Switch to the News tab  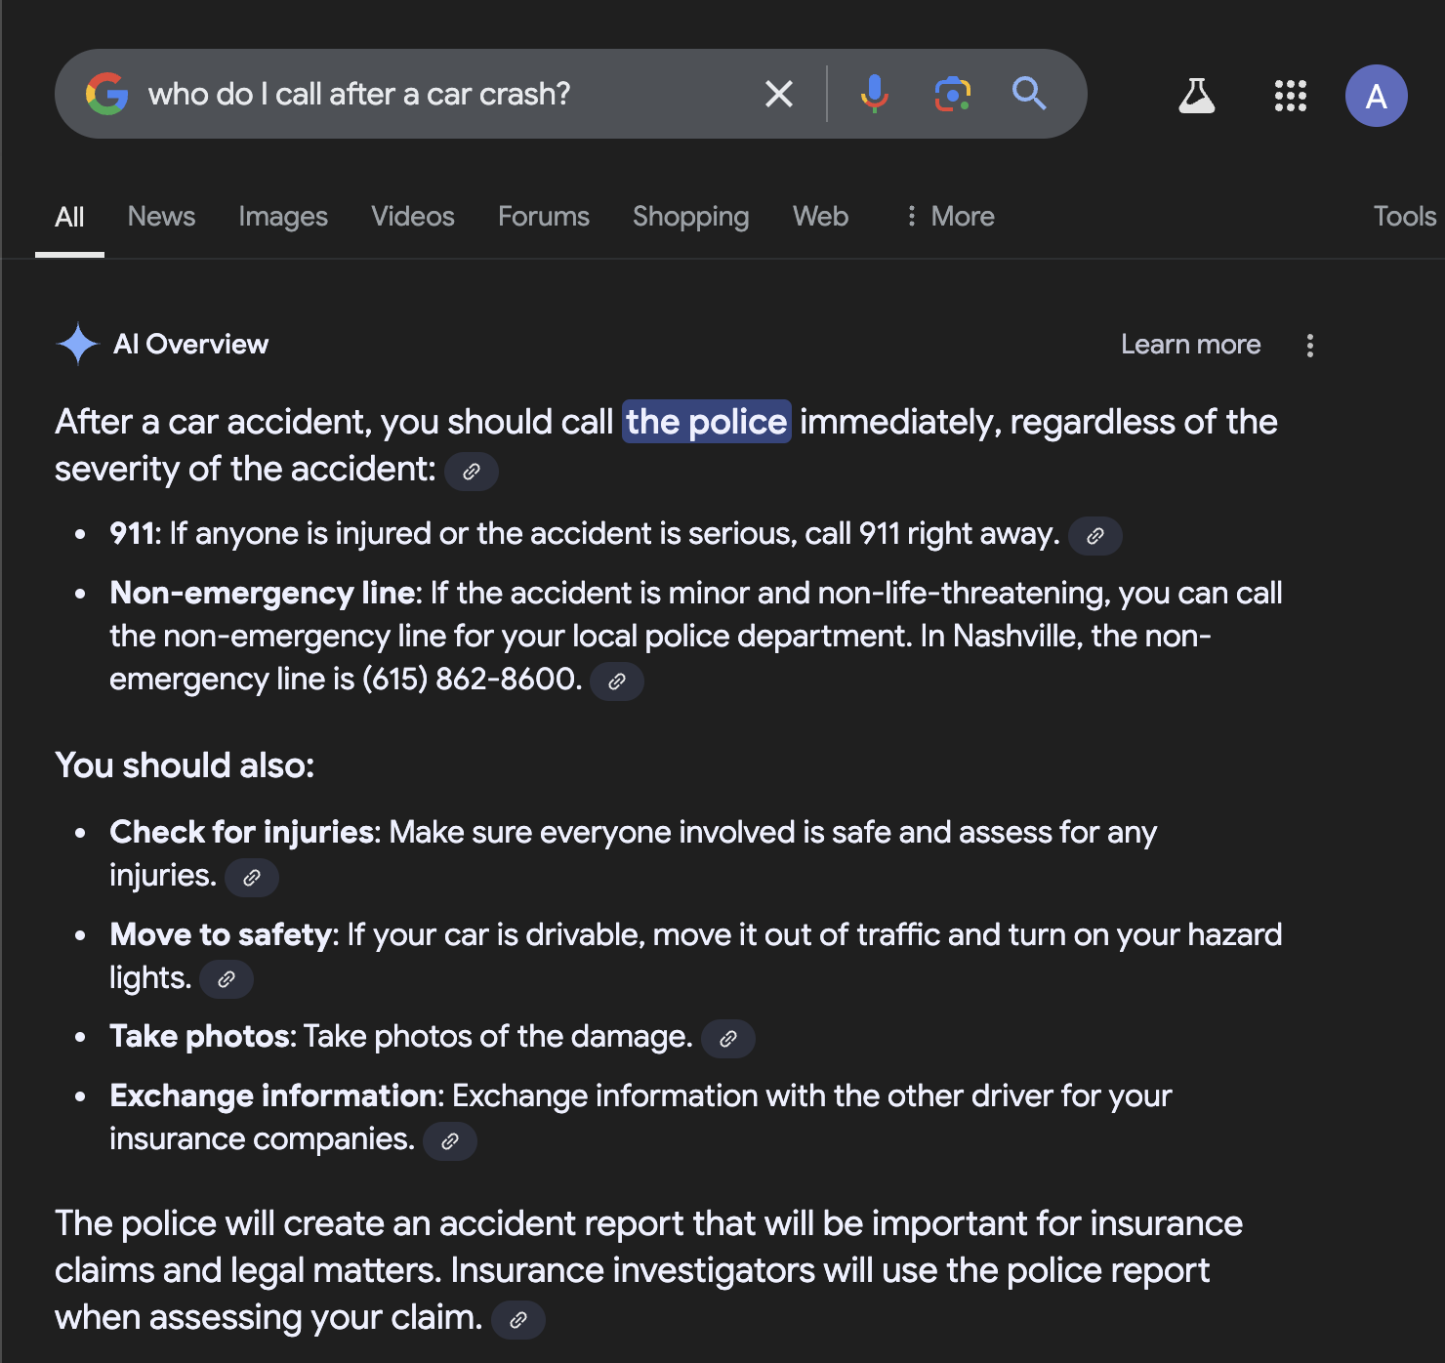[161, 217]
